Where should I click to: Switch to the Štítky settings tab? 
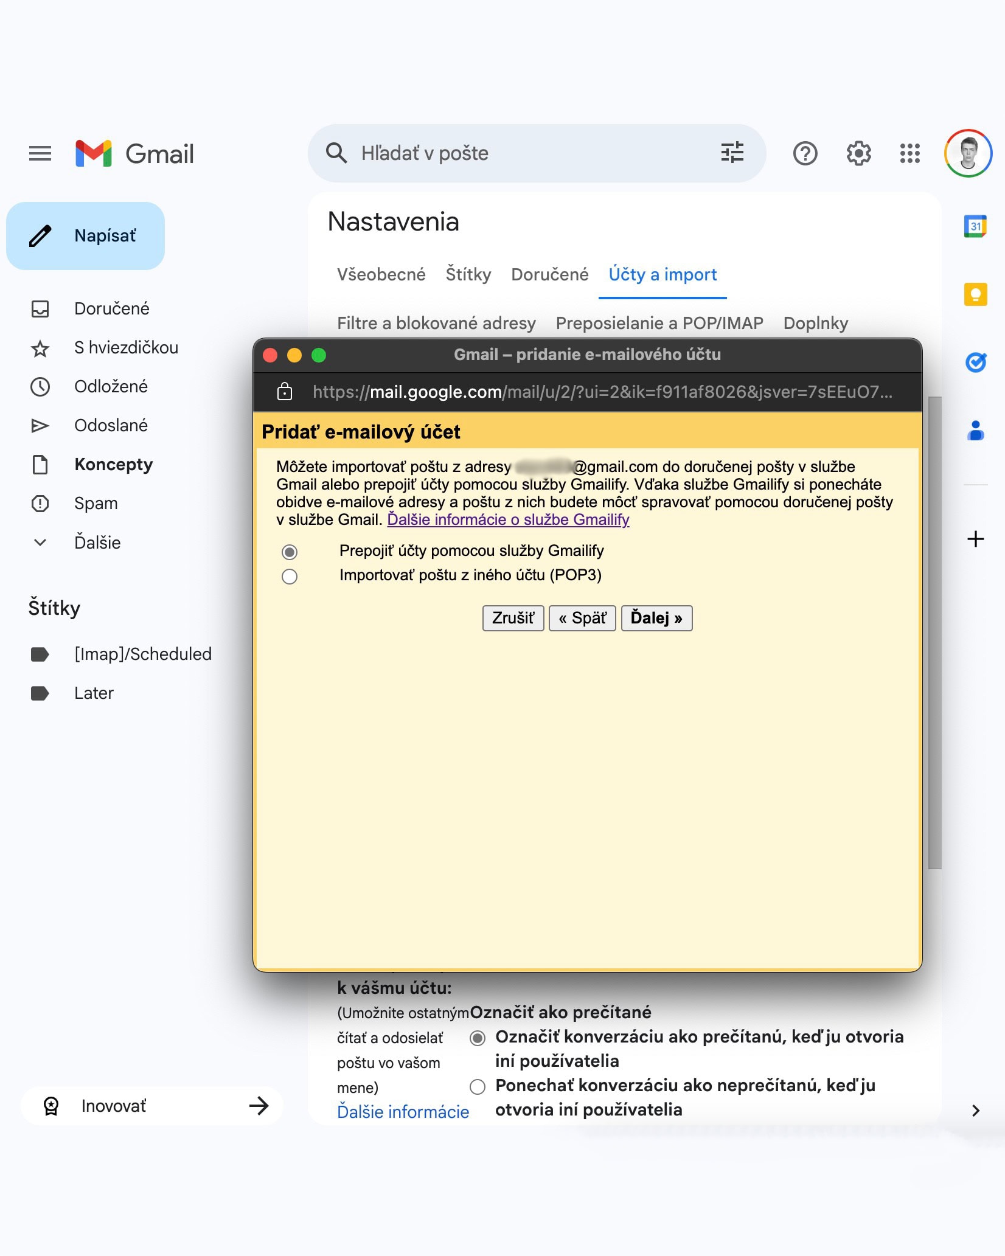468,274
